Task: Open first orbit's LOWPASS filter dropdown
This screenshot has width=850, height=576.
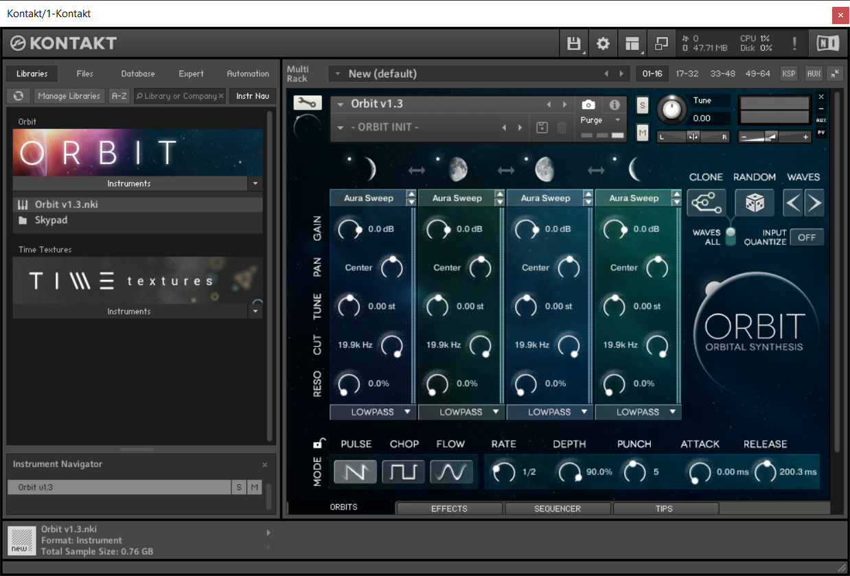Action: 373,412
